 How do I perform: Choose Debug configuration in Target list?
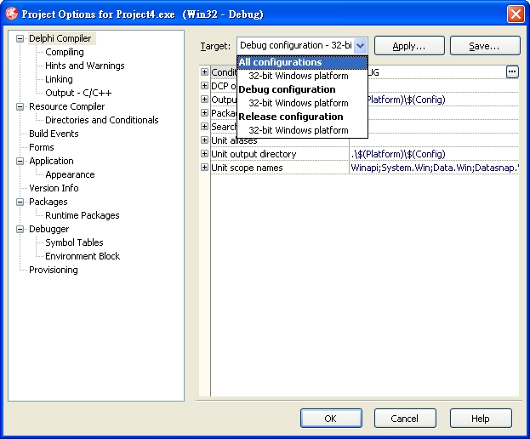[302, 89]
